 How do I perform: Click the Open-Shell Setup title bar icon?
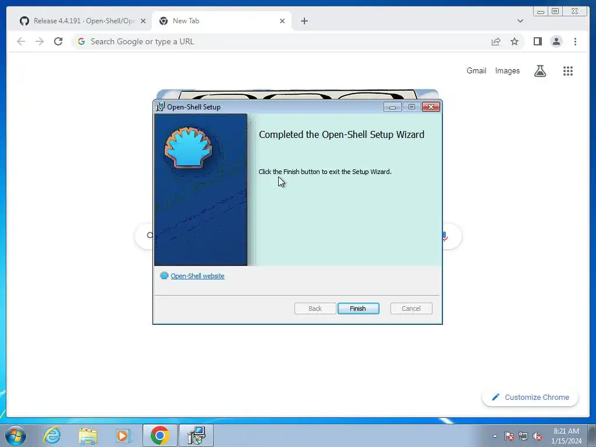160,107
